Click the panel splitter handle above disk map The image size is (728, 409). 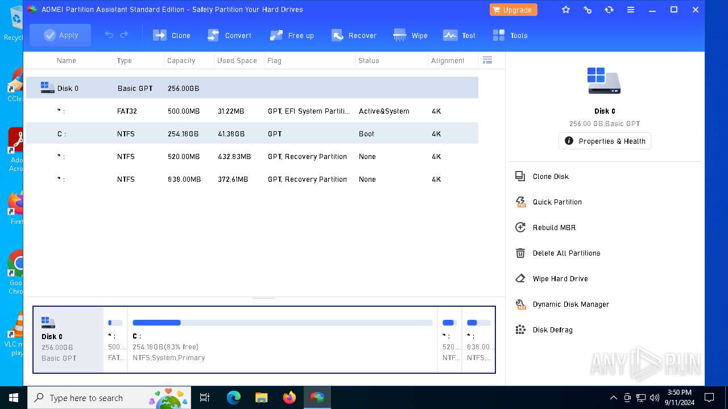(x=264, y=297)
